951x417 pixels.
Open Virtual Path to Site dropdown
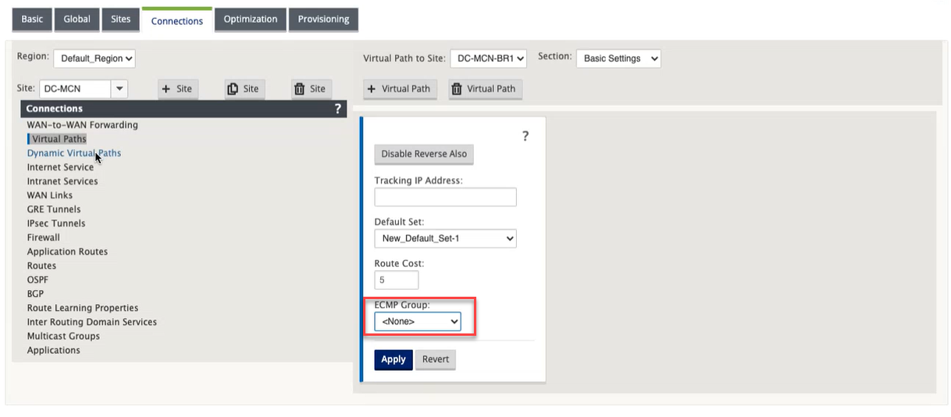(x=489, y=59)
